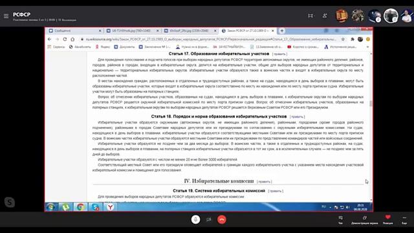Switch to the Сообщения browser tab
This screenshot has width=414, height=233.
tap(75, 30)
